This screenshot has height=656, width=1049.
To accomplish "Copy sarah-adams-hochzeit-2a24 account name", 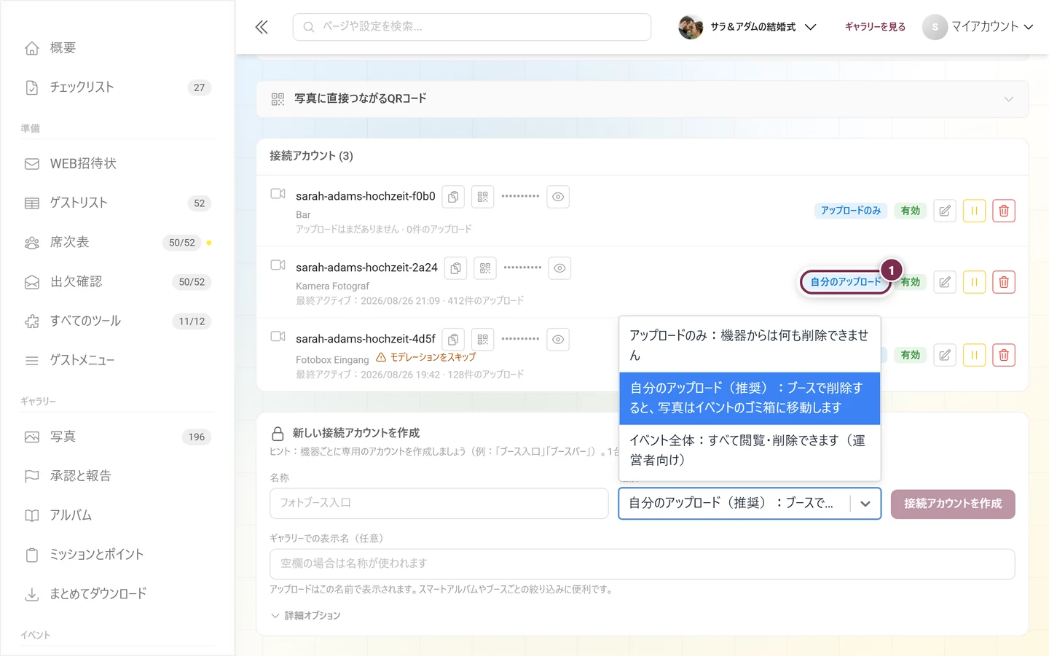I will click(x=455, y=268).
